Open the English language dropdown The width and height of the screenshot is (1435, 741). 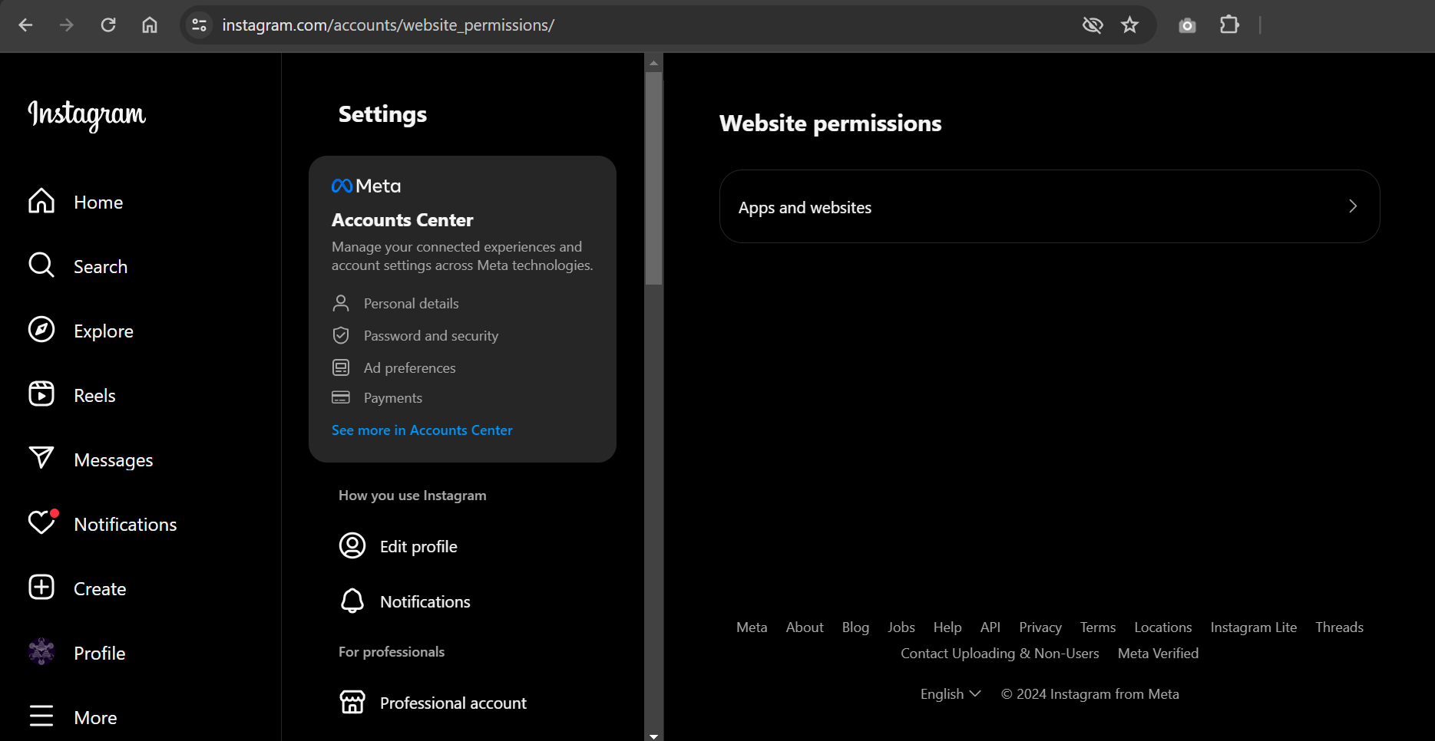951,694
